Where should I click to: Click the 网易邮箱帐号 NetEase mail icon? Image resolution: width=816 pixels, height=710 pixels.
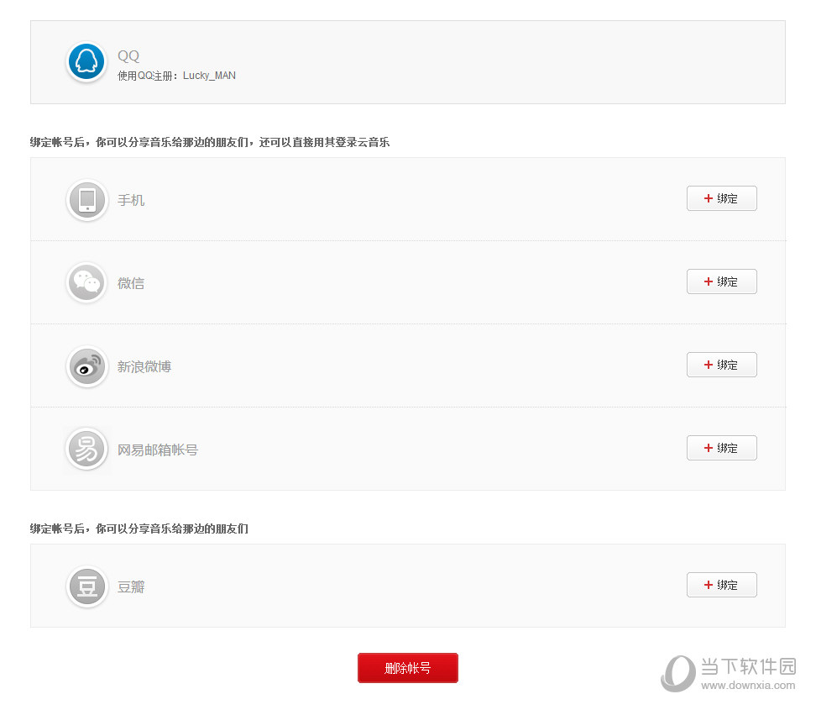click(x=86, y=450)
